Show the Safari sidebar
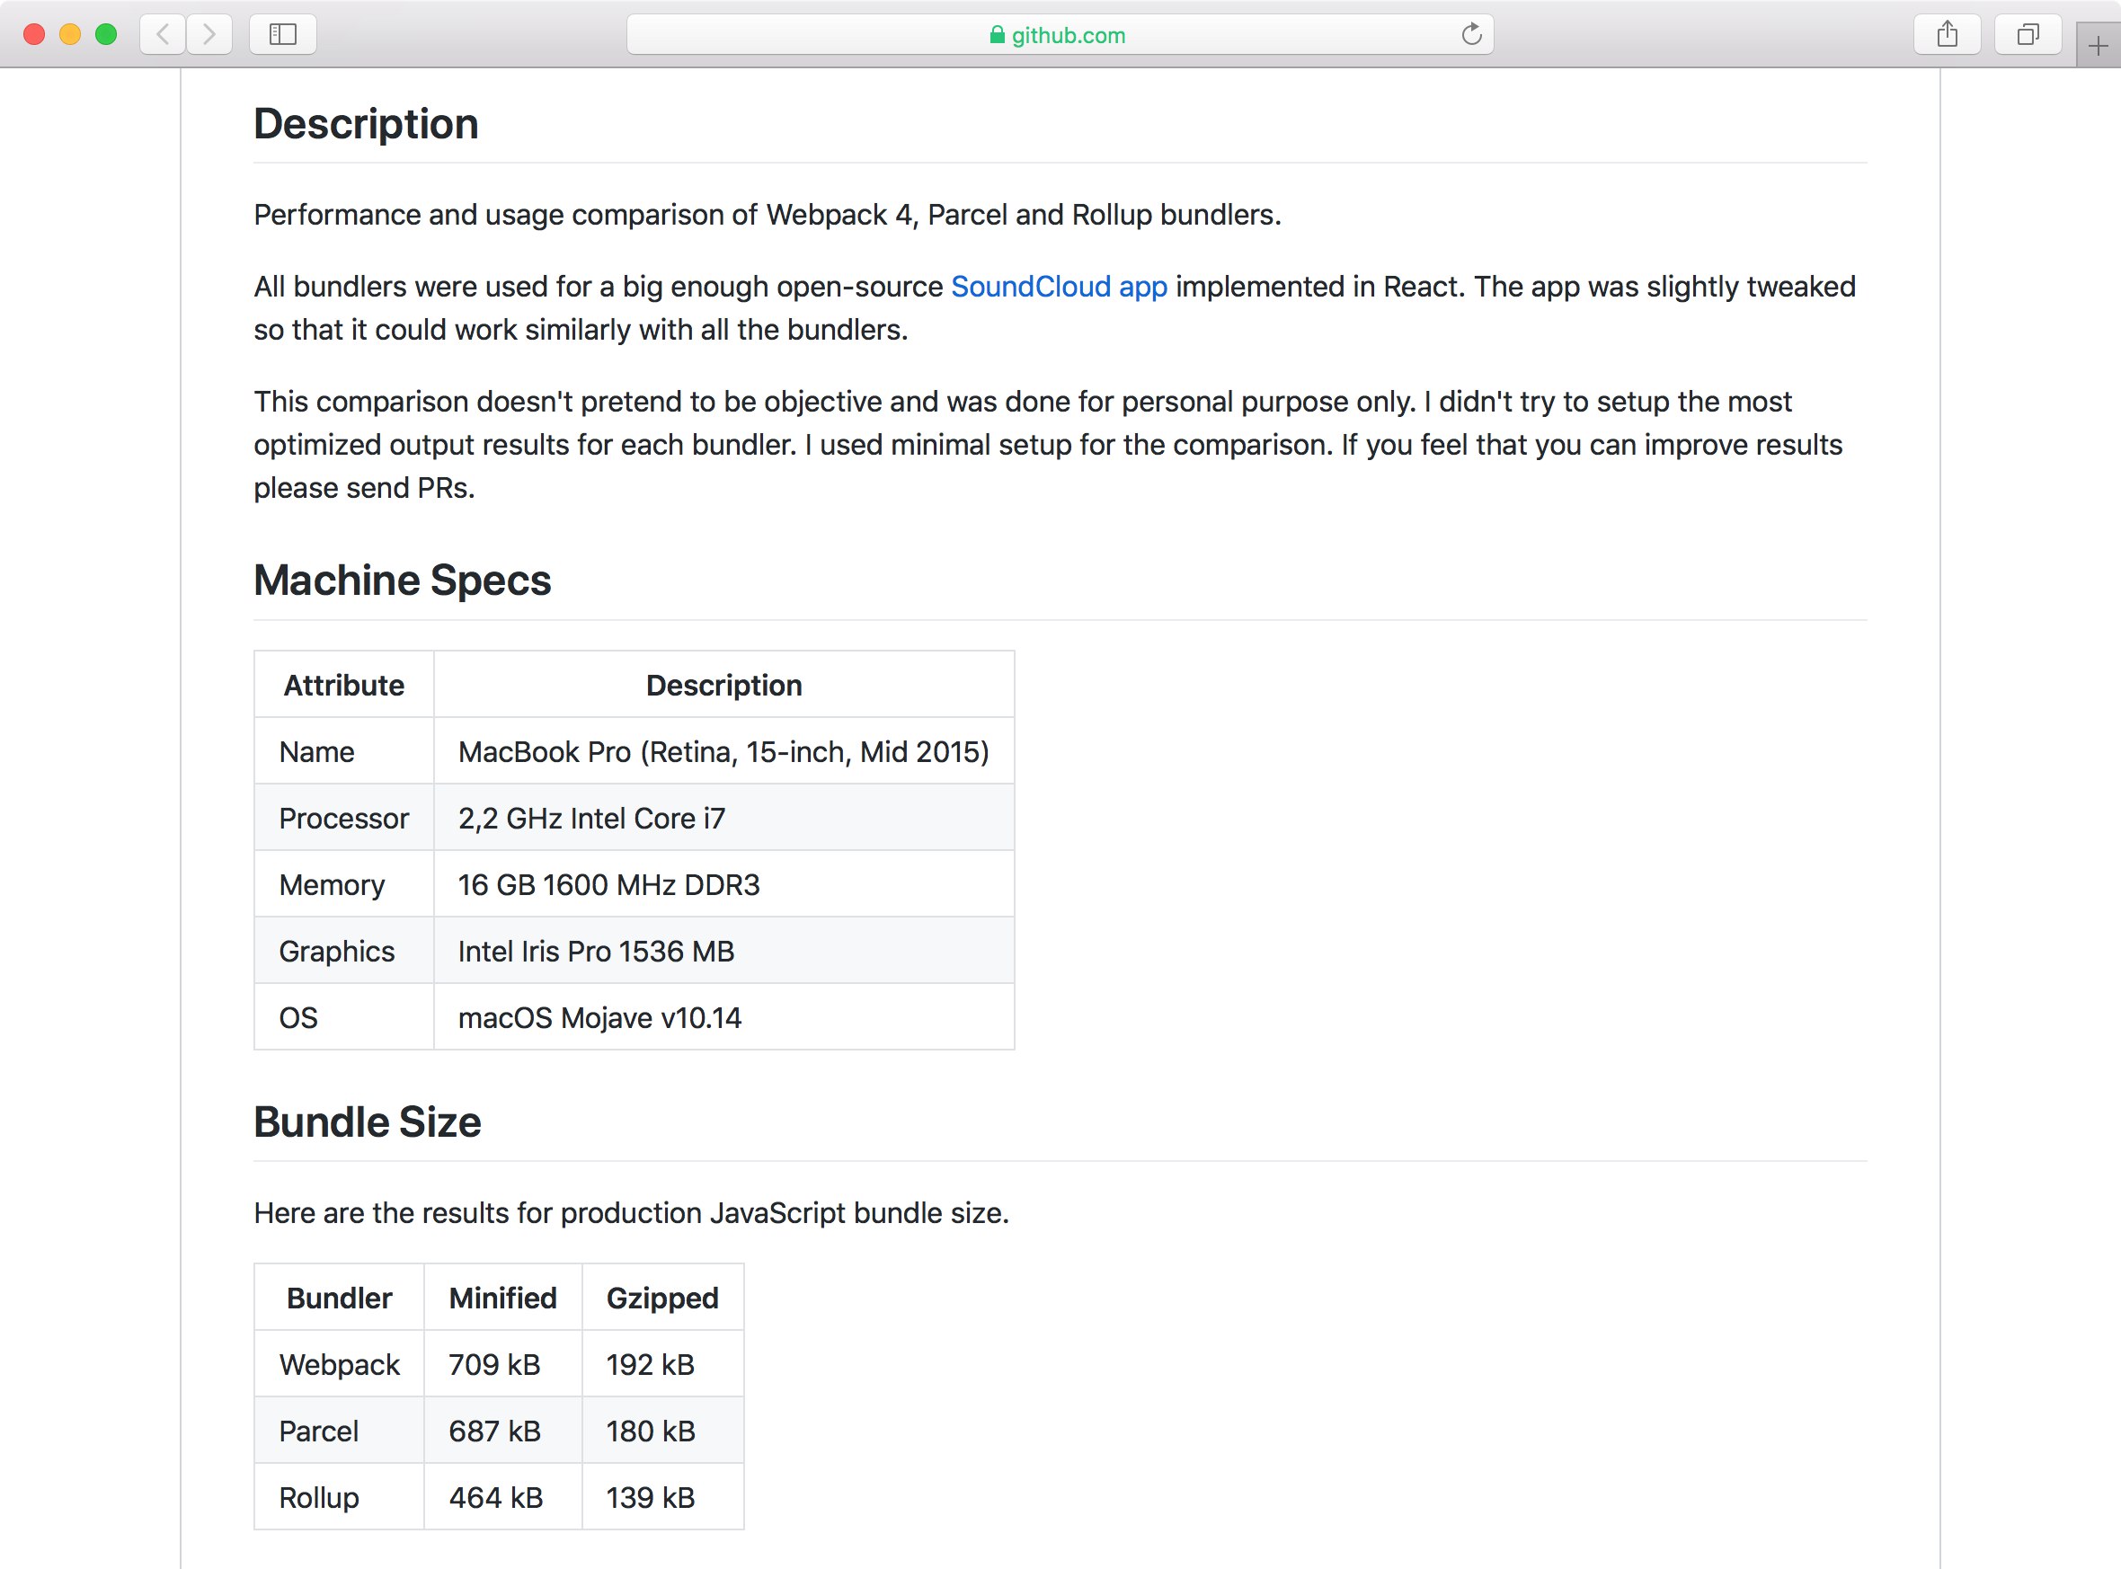The height and width of the screenshot is (1569, 2121). pyautogui.click(x=283, y=35)
